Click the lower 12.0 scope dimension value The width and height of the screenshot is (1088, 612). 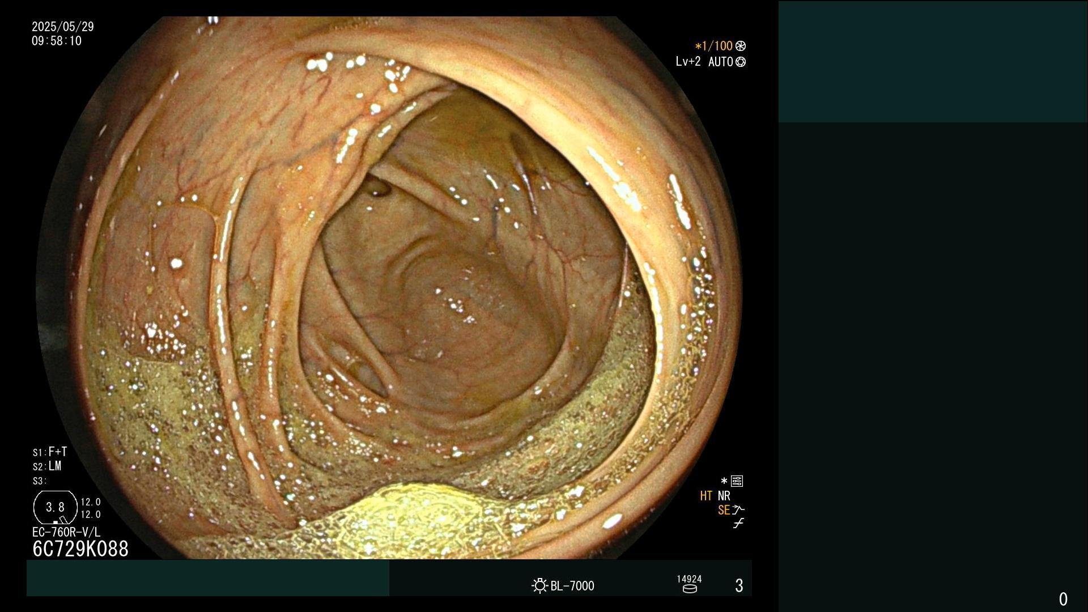pyautogui.click(x=91, y=515)
